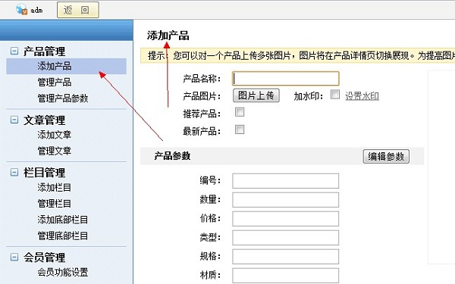Collapse the 产品管理 section
The height and width of the screenshot is (284, 455).
point(14,51)
